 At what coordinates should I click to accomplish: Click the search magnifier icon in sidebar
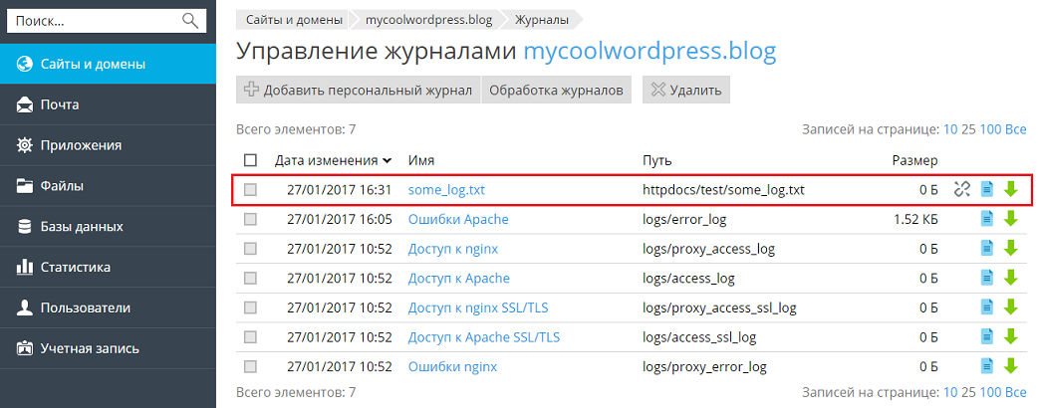click(x=190, y=20)
